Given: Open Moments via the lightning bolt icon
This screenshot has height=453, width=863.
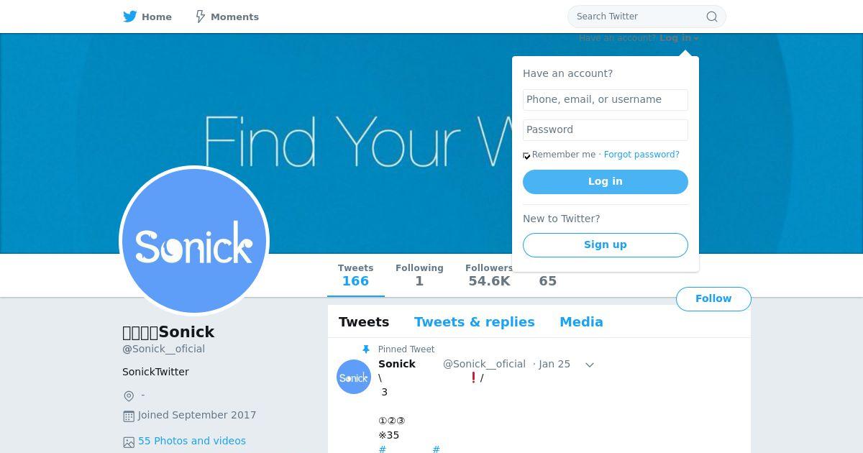Looking at the screenshot, I should coord(201,17).
